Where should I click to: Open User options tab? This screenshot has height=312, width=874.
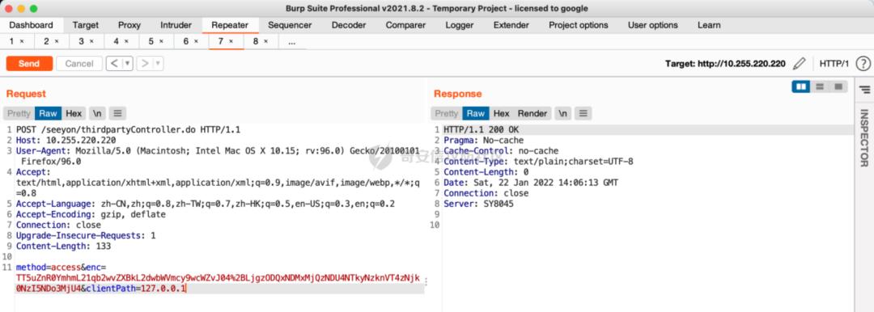coord(653,25)
